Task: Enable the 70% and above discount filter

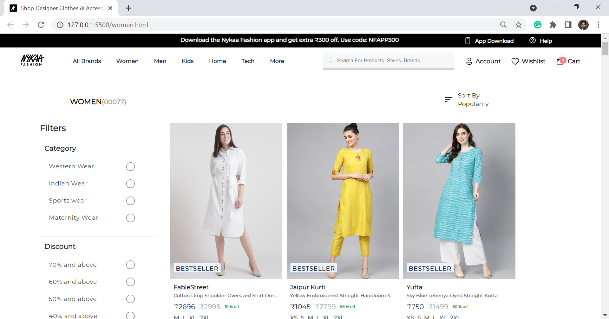Action: tap(130, 265)
